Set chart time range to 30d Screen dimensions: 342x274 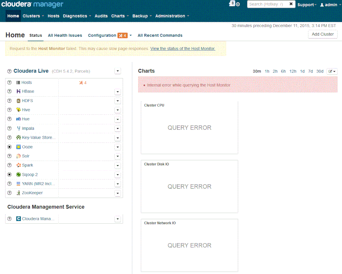[320, 71]
